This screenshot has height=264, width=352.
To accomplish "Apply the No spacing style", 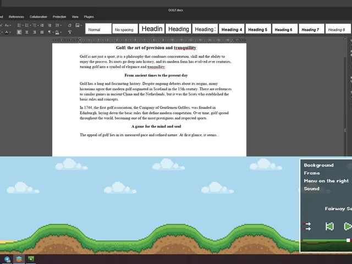I will pyautogui.click(x=125, y=29).
